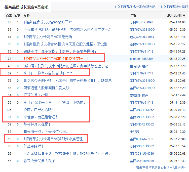The image size is (189, 172).
Task: View author profile 基民05x25C9998
Action: point(141,22)
